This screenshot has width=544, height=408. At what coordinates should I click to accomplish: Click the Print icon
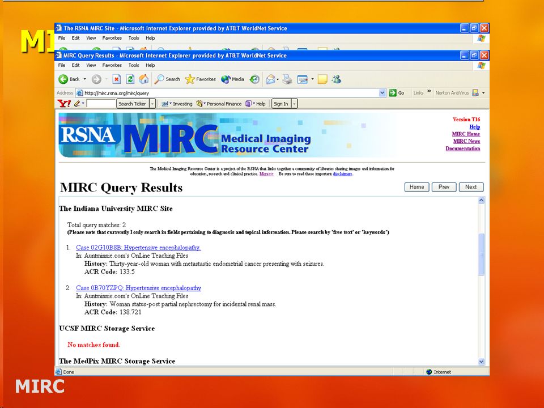[287, 79]
